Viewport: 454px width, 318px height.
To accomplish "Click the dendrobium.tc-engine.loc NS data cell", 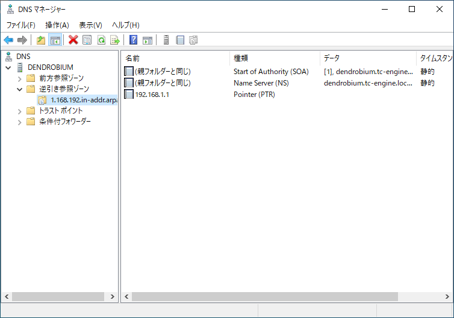I will pos(368,83).
